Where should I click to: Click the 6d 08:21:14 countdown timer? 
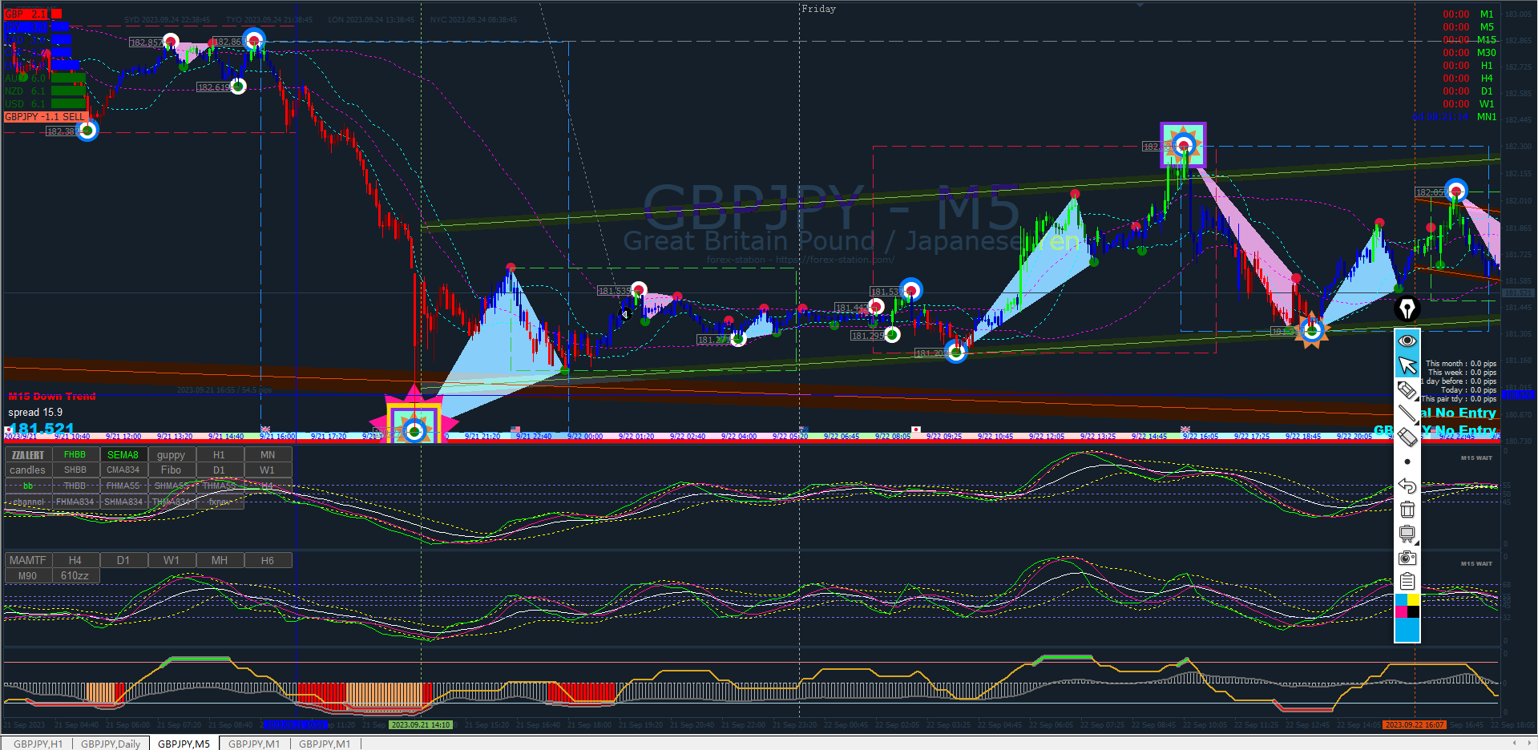(1441, 117)
